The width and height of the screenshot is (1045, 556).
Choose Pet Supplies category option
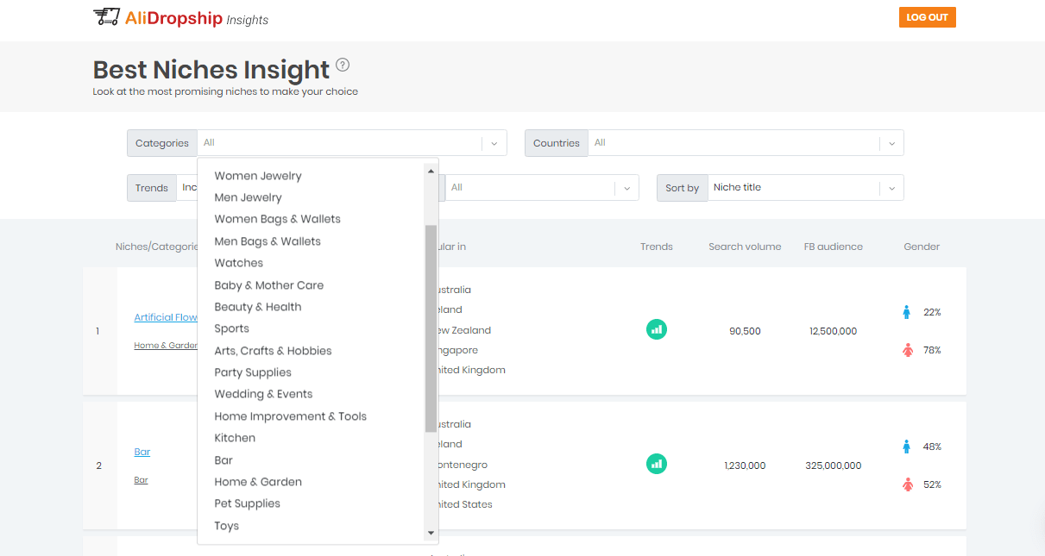[x=247, y=503]
